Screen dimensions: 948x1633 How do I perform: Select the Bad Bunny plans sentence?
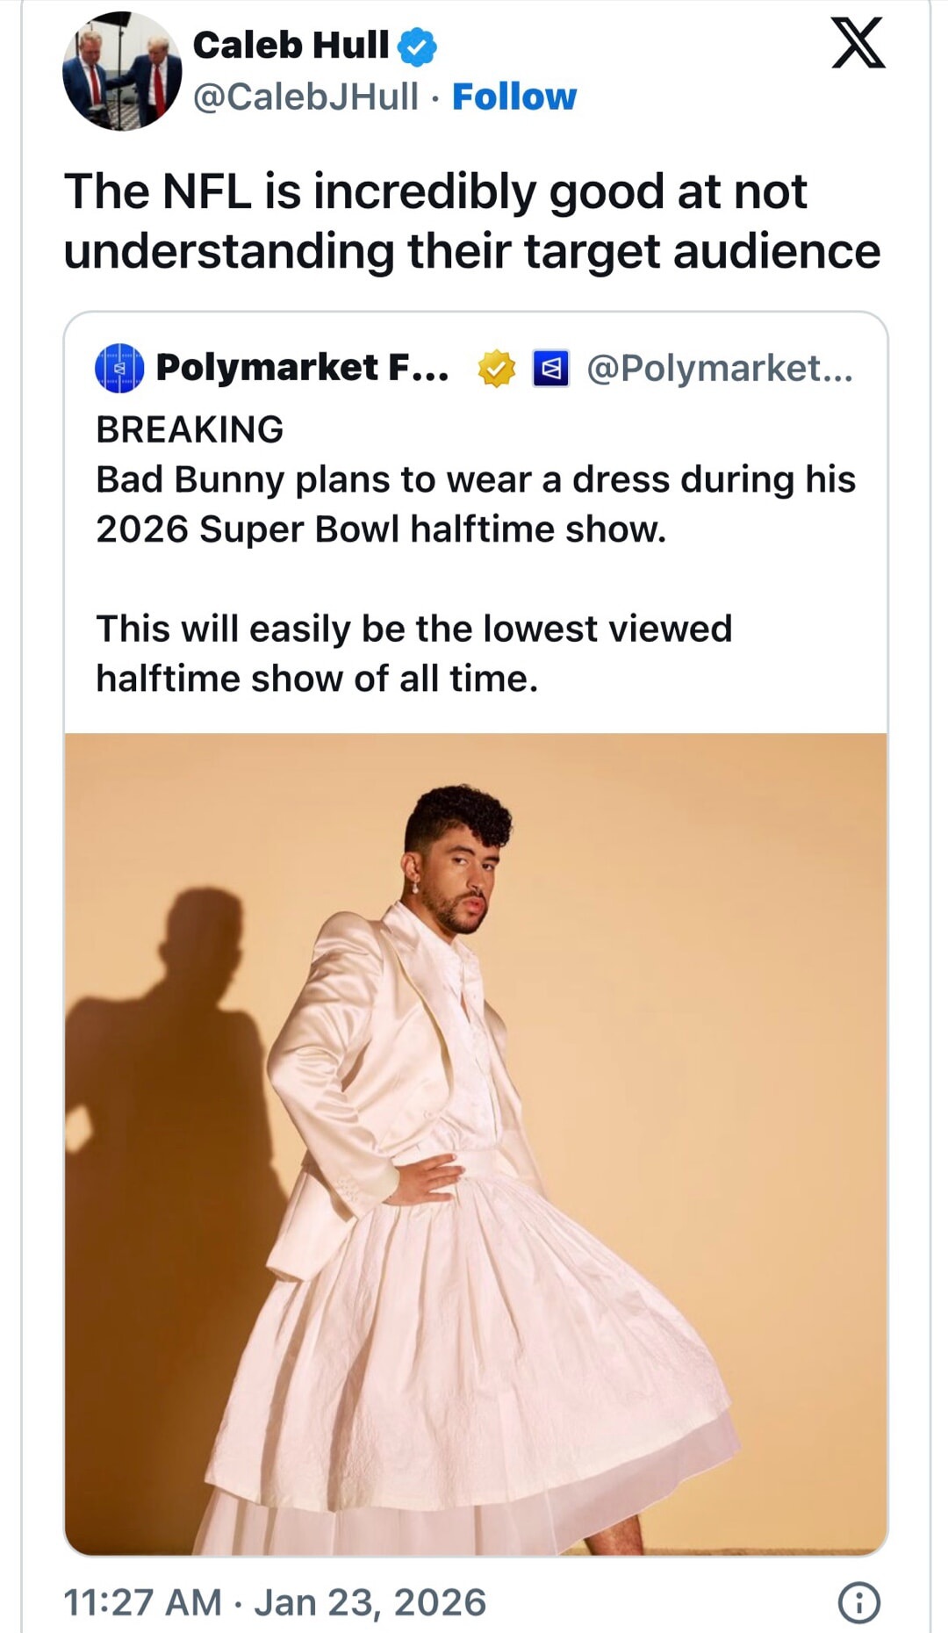tap(475, 504)
